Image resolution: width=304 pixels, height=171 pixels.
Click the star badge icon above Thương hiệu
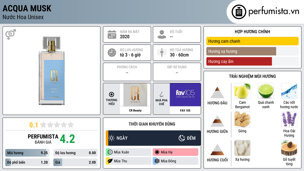[x=112, y=94]
